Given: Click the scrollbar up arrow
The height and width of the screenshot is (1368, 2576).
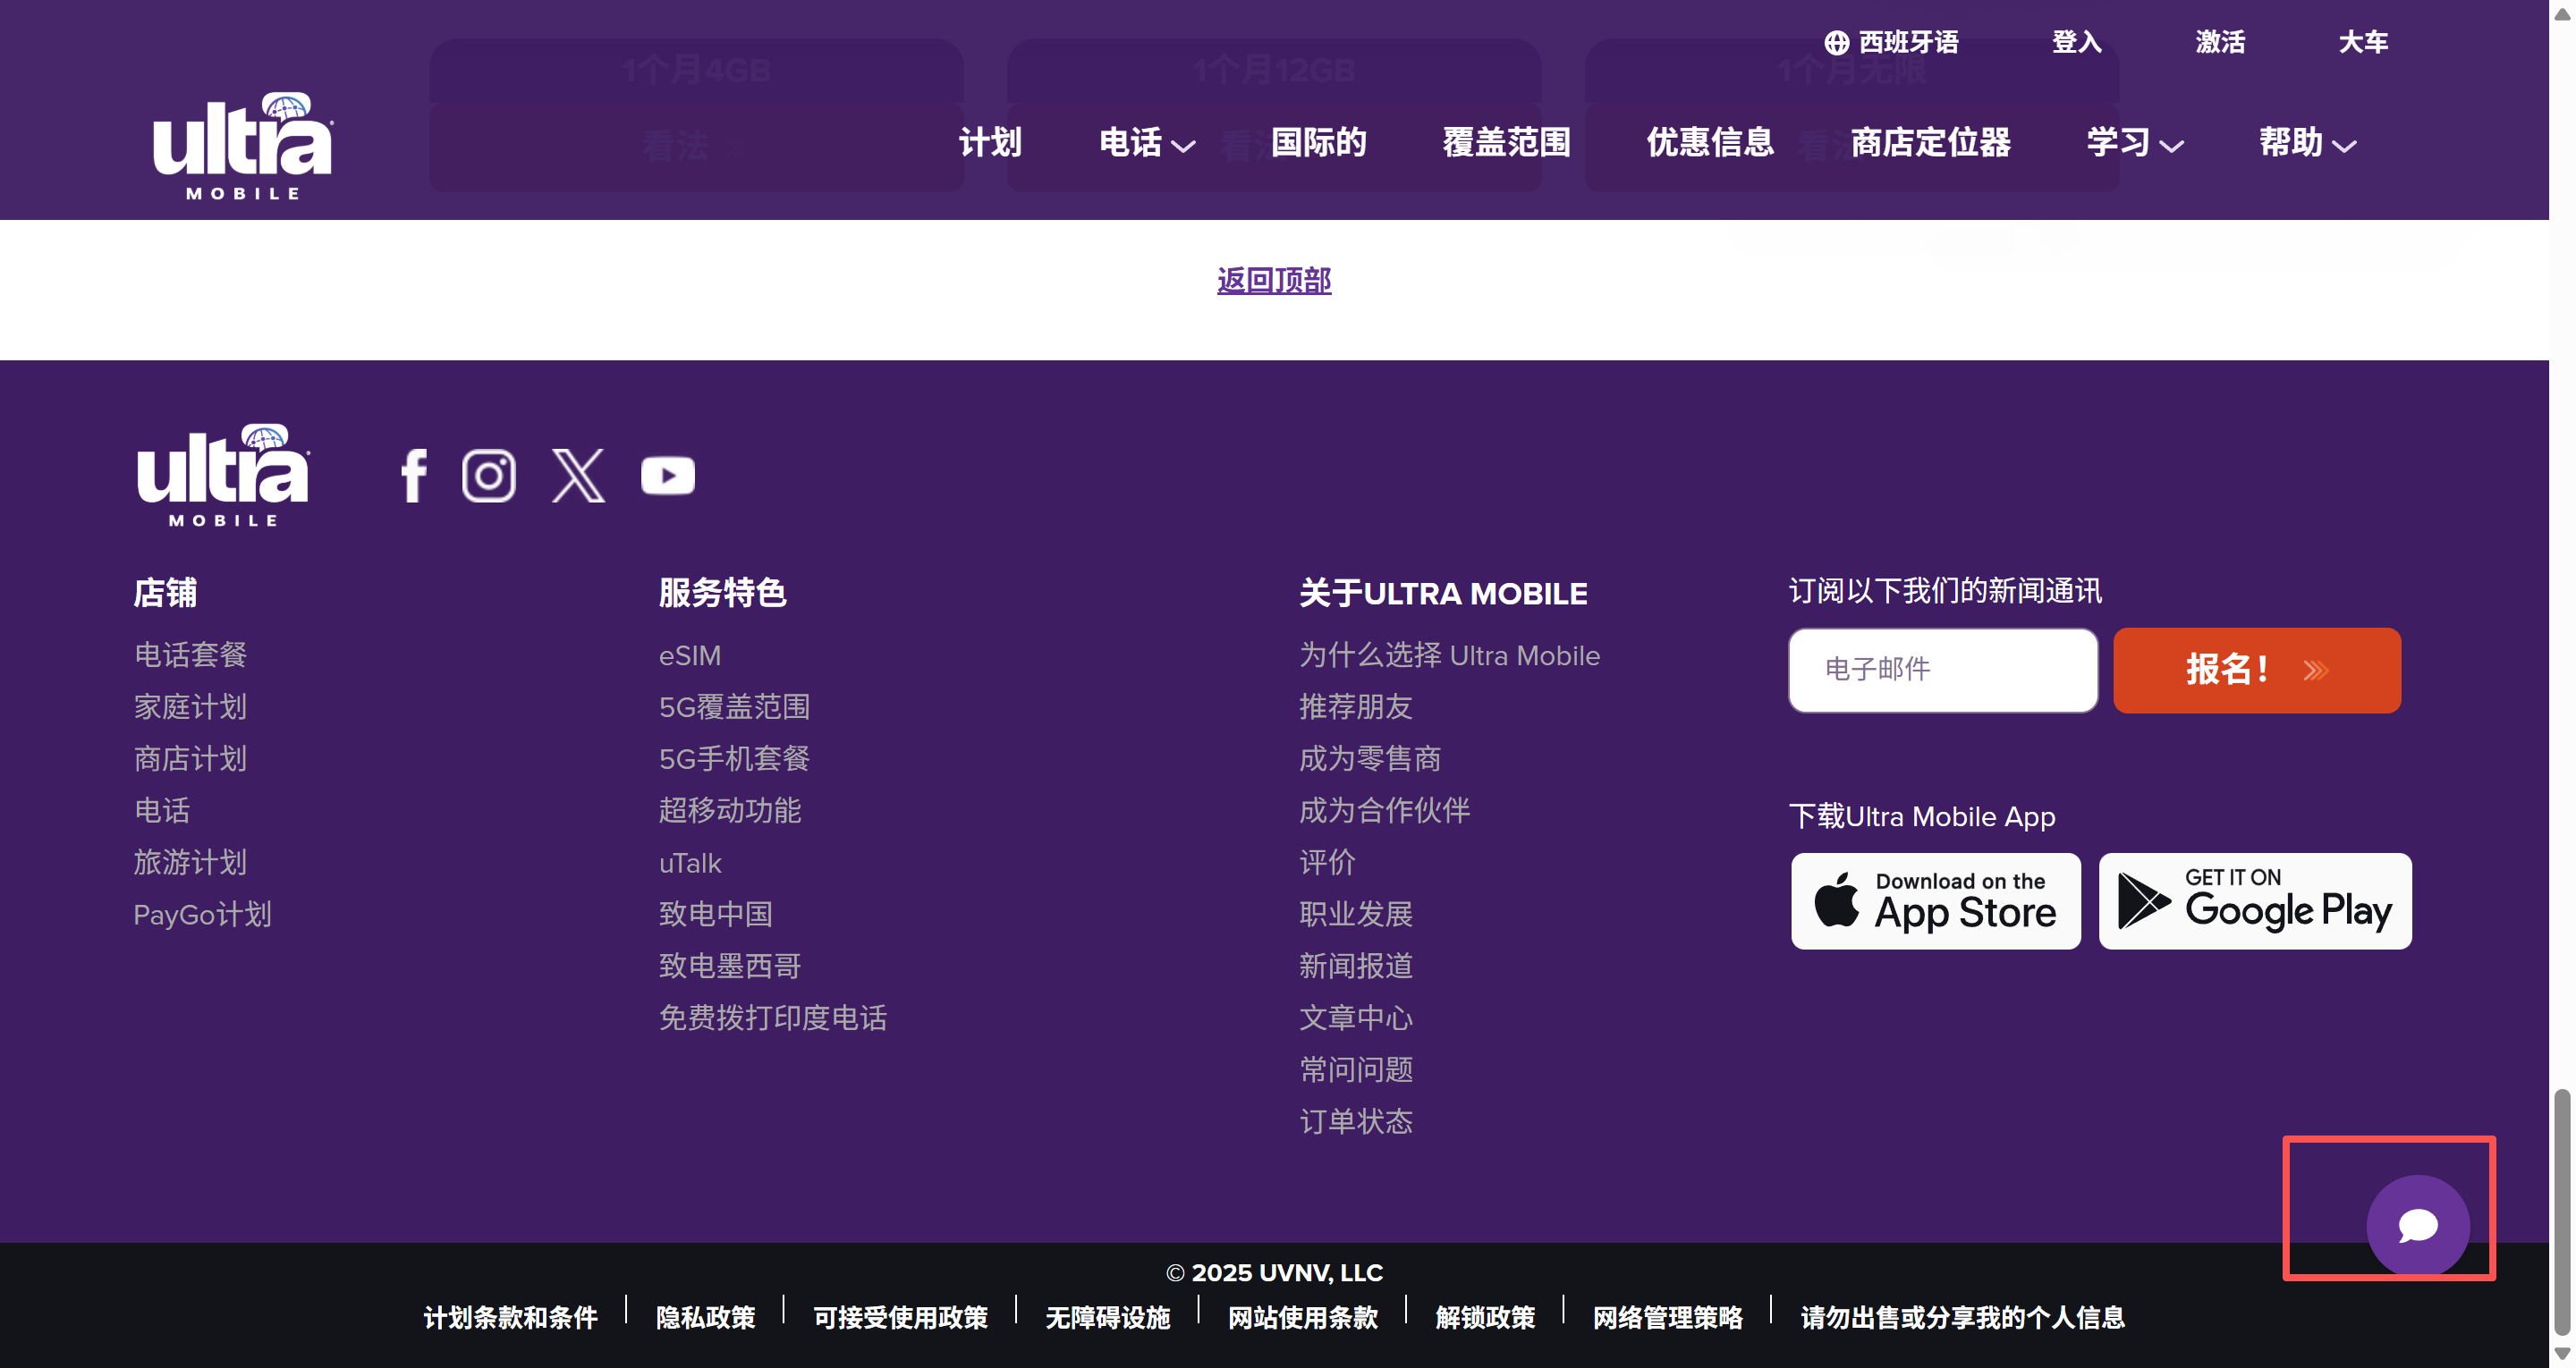Looking at the screenshot, I should pos(2562,14).
